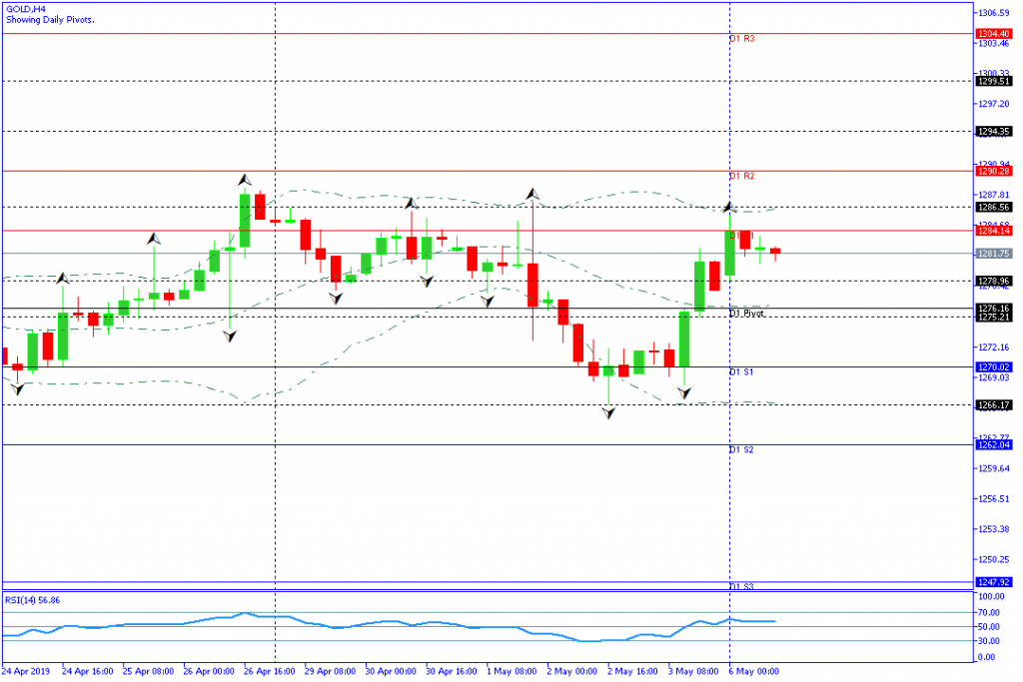Select the D1 Pivot line label
This screenshot has height=682, width=1023.
click(746, 314)
